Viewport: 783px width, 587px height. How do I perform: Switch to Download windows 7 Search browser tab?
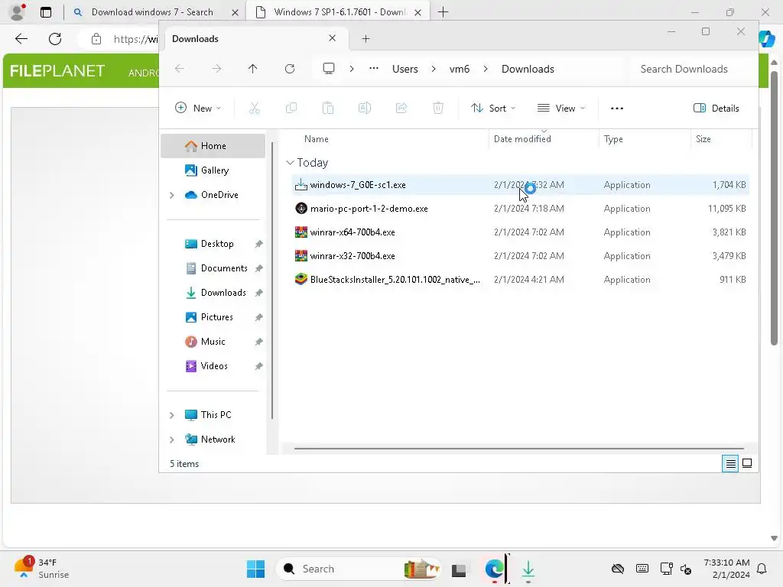click(152, 12)
